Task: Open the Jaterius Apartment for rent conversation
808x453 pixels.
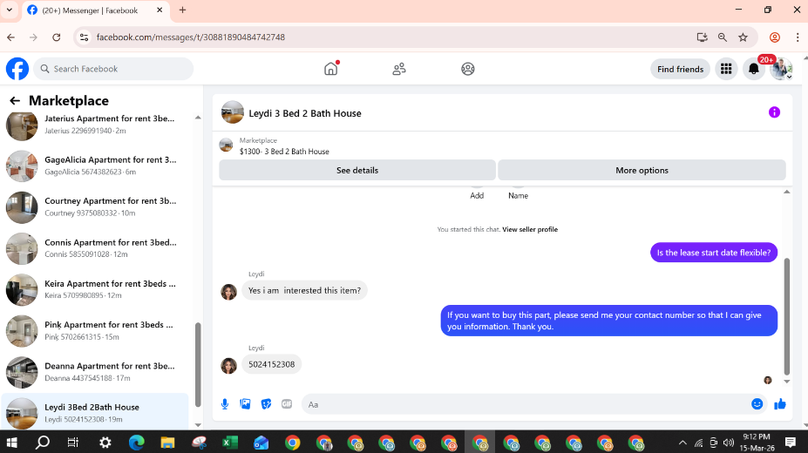Action: click(95, 125)
